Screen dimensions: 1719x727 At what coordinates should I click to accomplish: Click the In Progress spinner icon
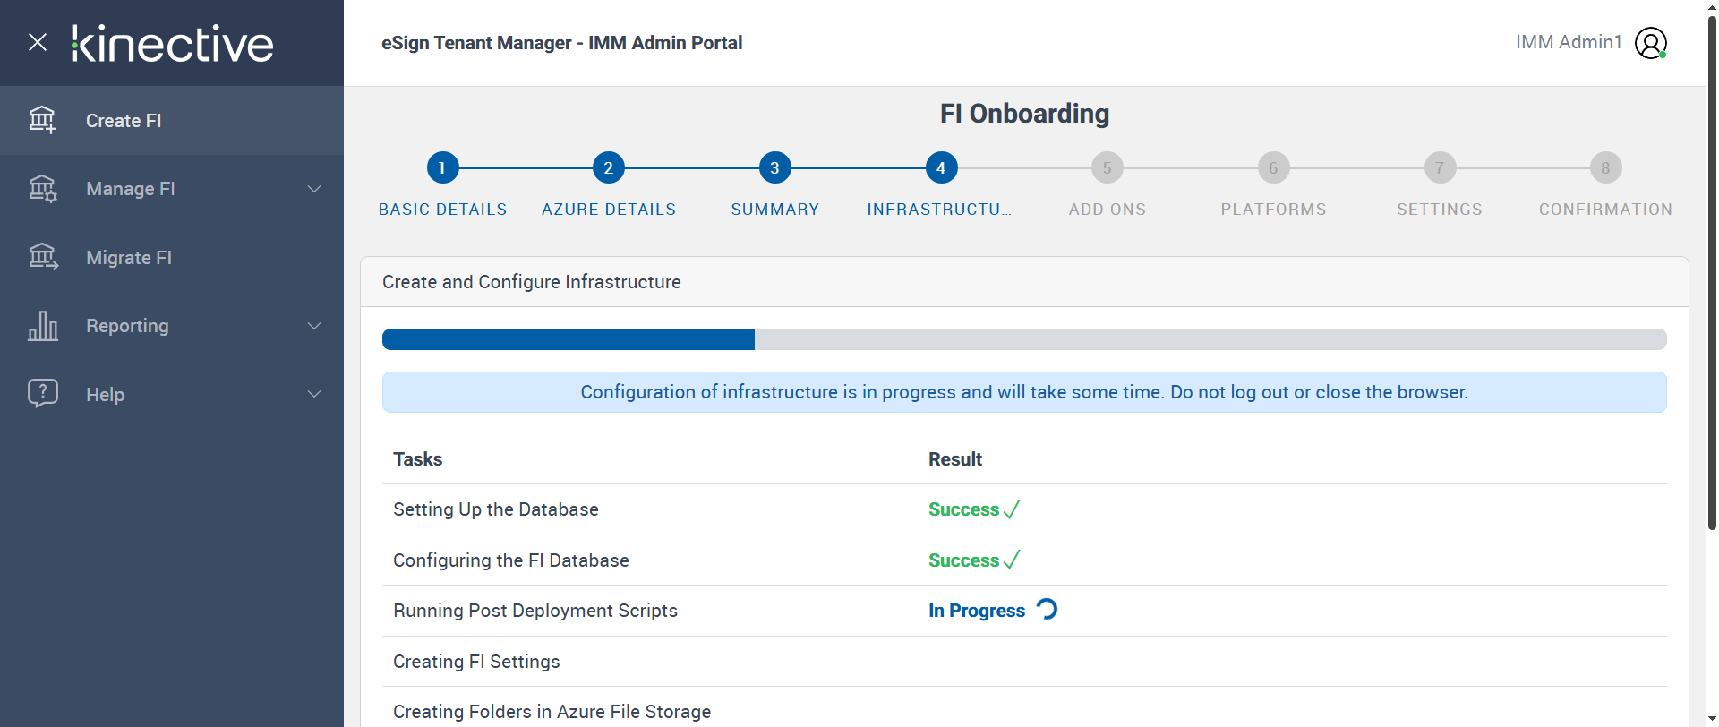point(1047,610)
